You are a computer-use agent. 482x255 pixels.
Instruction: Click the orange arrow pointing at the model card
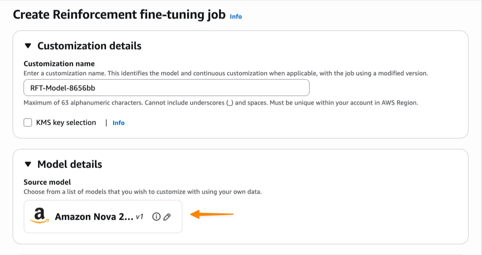coord(212,215)
